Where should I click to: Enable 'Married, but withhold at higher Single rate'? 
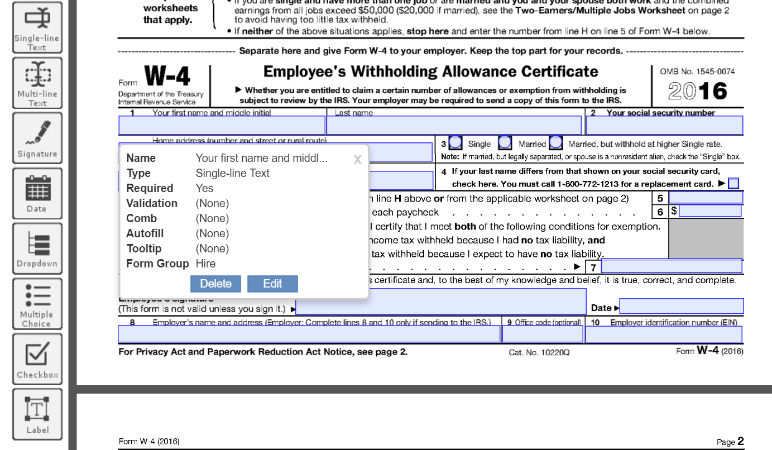pos(556,143)
